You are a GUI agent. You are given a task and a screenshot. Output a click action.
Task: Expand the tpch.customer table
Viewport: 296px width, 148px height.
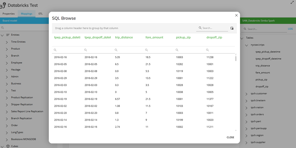tap(246, 94)
